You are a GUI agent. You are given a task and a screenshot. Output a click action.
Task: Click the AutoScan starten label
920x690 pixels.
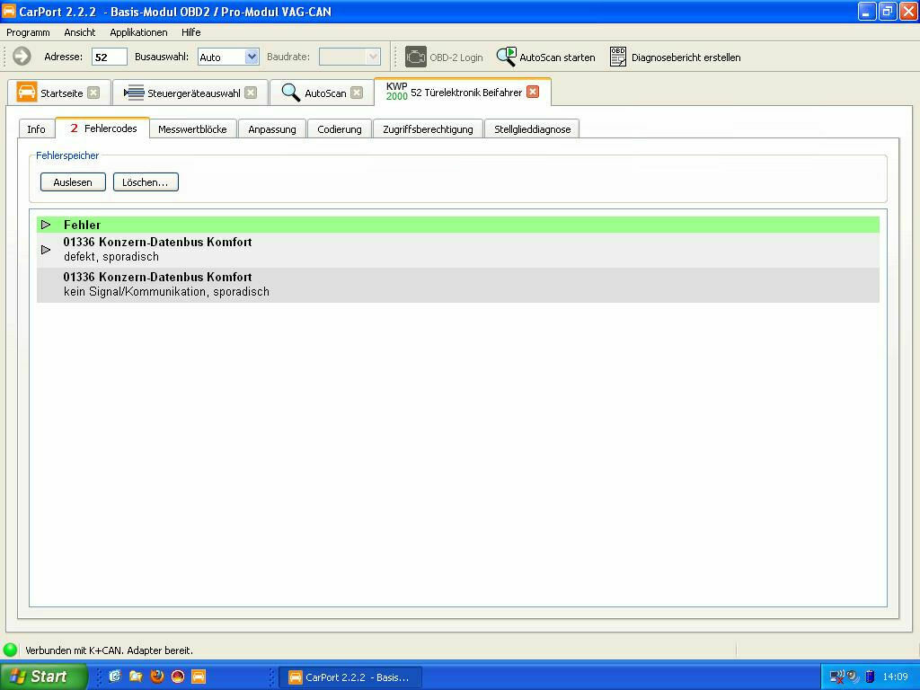[557, 57]
